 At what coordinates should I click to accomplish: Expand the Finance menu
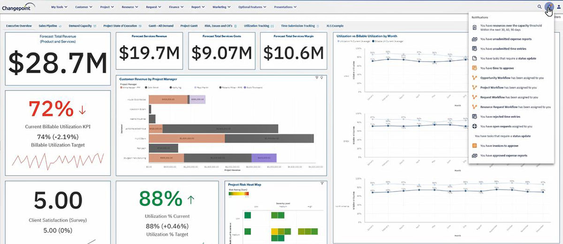[177, 7]
